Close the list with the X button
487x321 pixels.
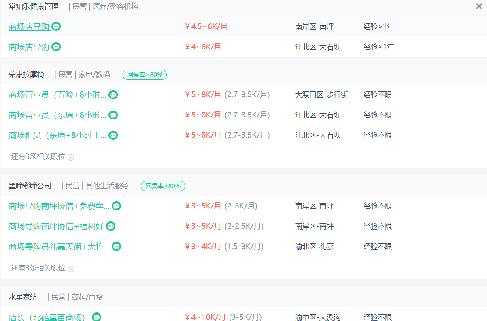point(479,6)
